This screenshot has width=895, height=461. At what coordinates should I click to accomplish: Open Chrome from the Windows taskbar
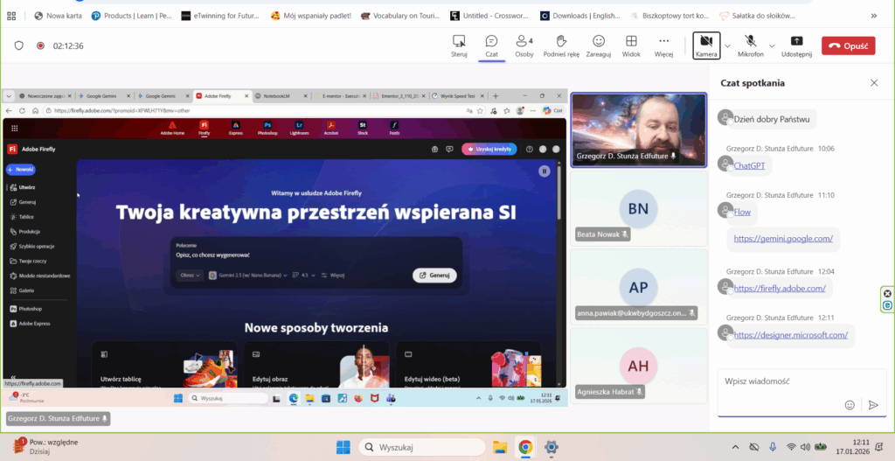click(525, 447)
